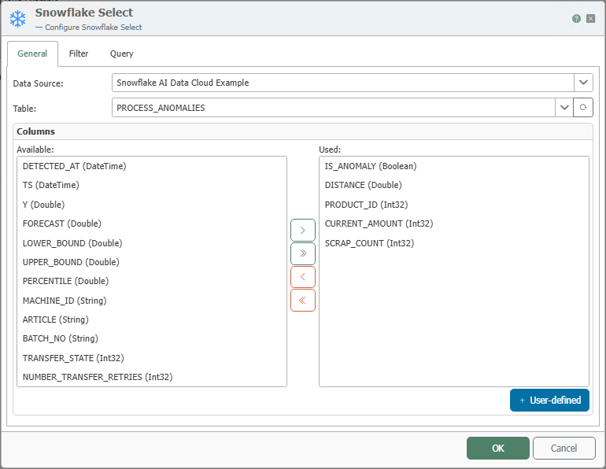Select MACHINE_ID (String) column
The width and height of the screenshot is (606, 469).
coord(152,301)
